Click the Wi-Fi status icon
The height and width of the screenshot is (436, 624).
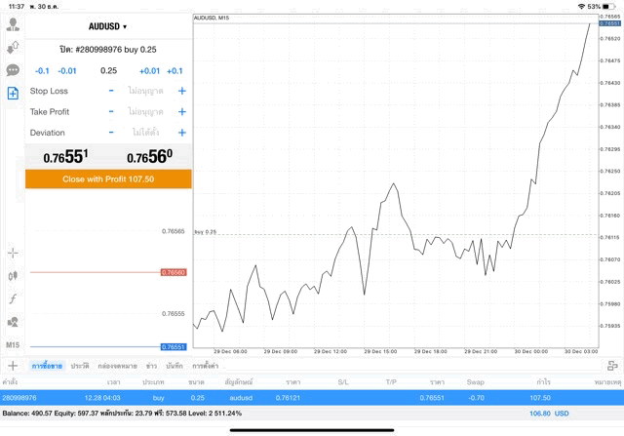pos(581,7)
